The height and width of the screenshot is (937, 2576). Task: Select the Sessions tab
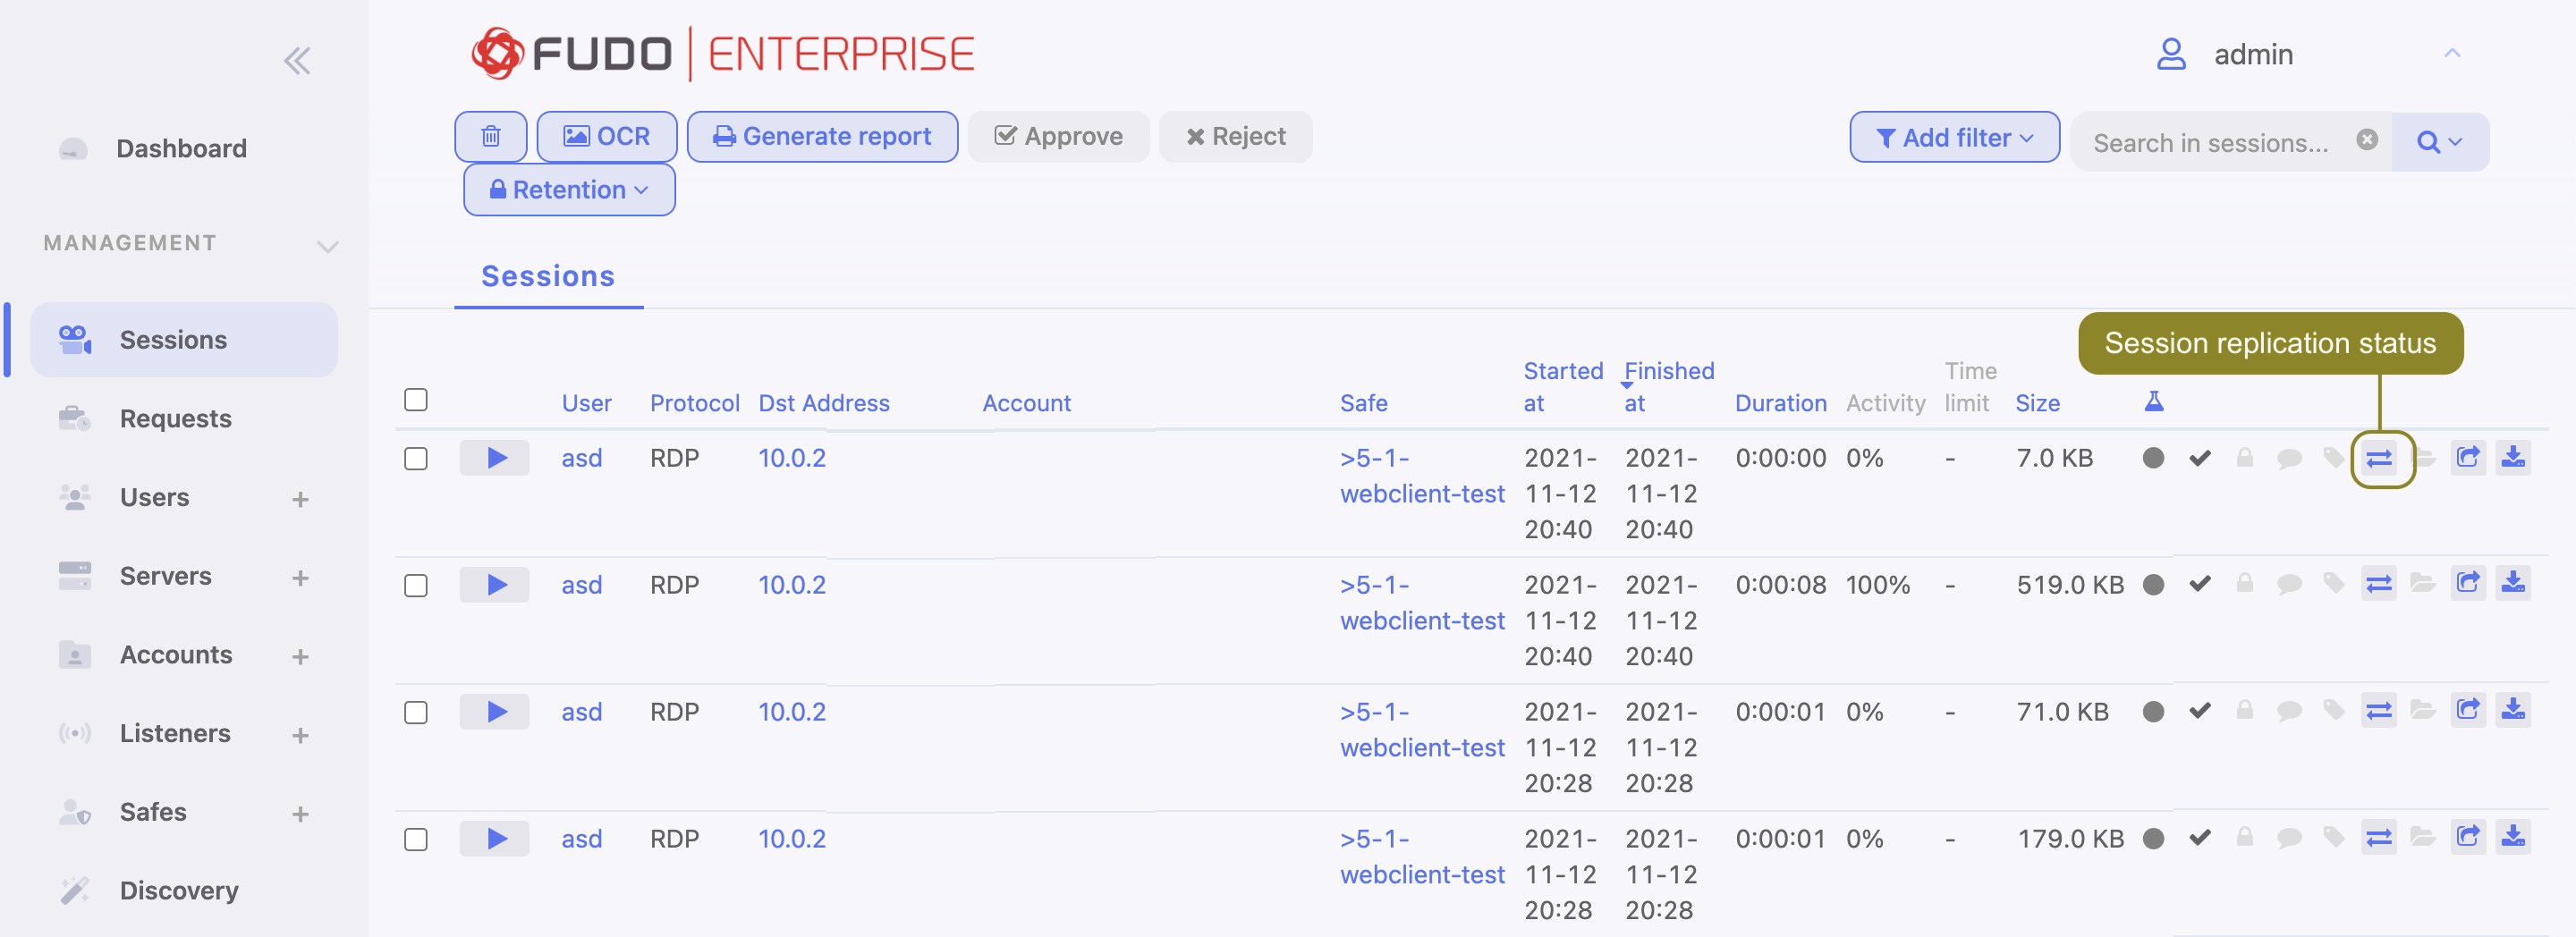click(x=548, y=276)
